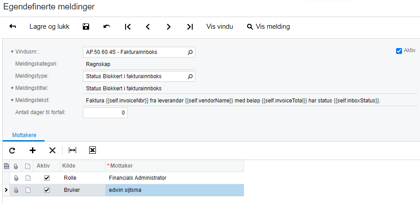Uncheck Aktiv for edwin sijtsma row

click(47, 191)
